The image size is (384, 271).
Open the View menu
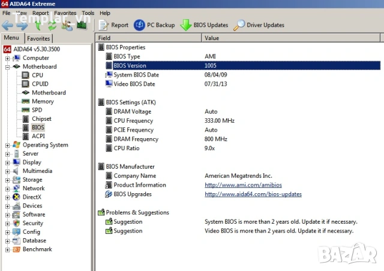point(22,13)
